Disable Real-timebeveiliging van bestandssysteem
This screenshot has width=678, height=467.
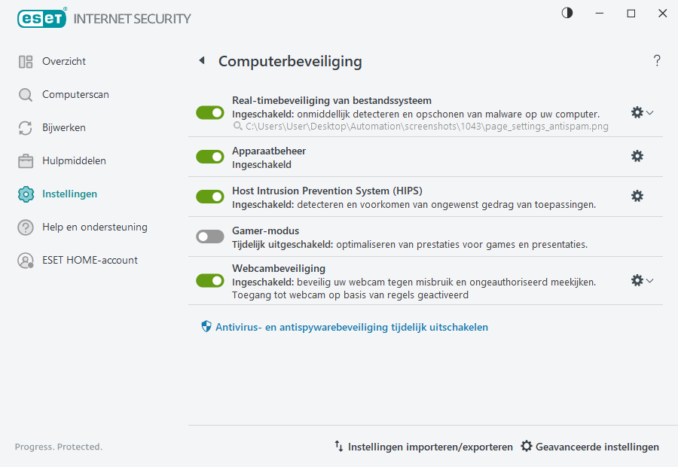pyautogui.click(x=209, y=112)
